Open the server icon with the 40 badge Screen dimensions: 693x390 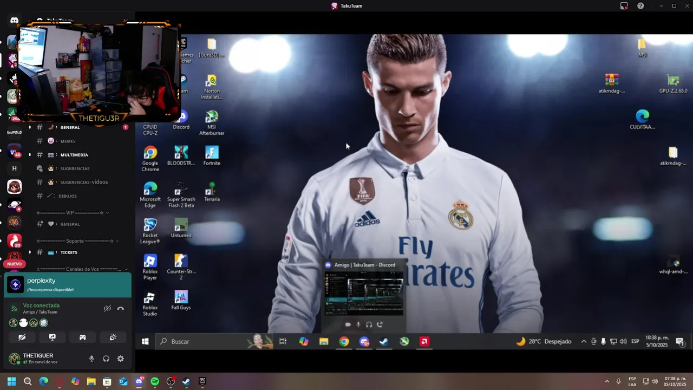pos(14,151)
